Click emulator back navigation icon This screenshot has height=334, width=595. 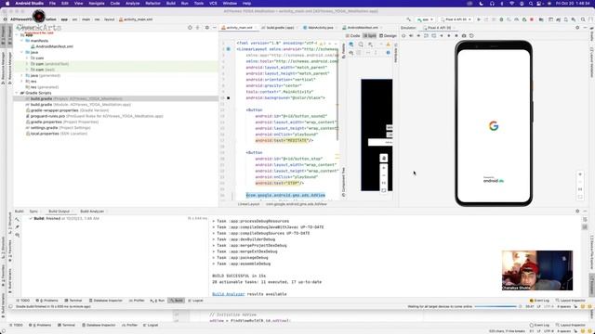coord(442,35)
